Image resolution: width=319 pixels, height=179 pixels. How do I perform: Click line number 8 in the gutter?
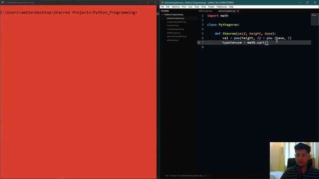coord(202,47)
